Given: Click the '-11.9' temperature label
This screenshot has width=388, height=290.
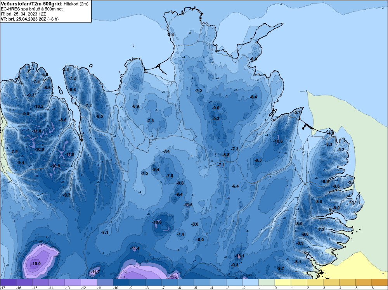Looking at the screenshot, I should (69, 155).
